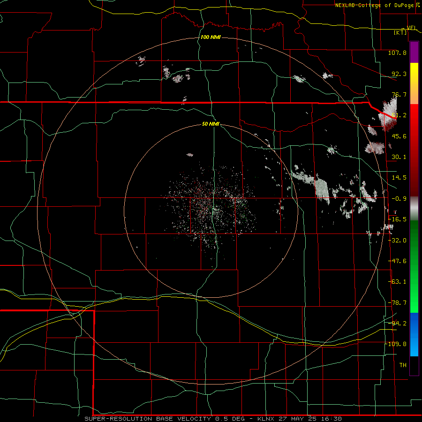The image size is (422, 422).
Task: Click the -109.8 velocity scale label
Action: click(396, 344)
